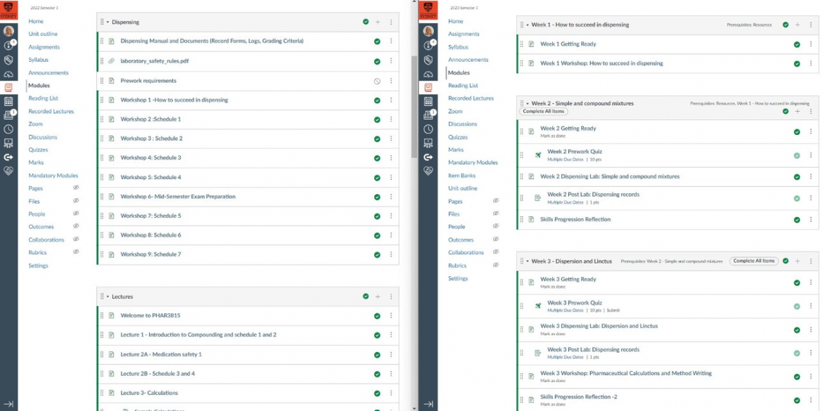Click the rocket quiz icon for Week 2 Prework Quiz
Viewport: 823px width, 411px height.
538,155
